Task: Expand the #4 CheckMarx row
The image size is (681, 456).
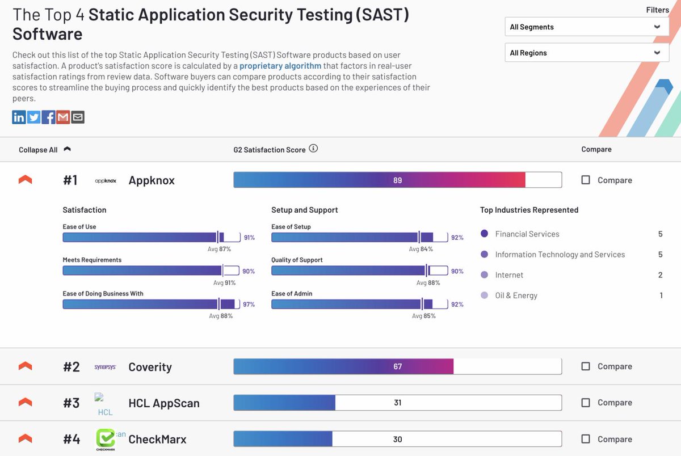Action: (x=25, y=438)
